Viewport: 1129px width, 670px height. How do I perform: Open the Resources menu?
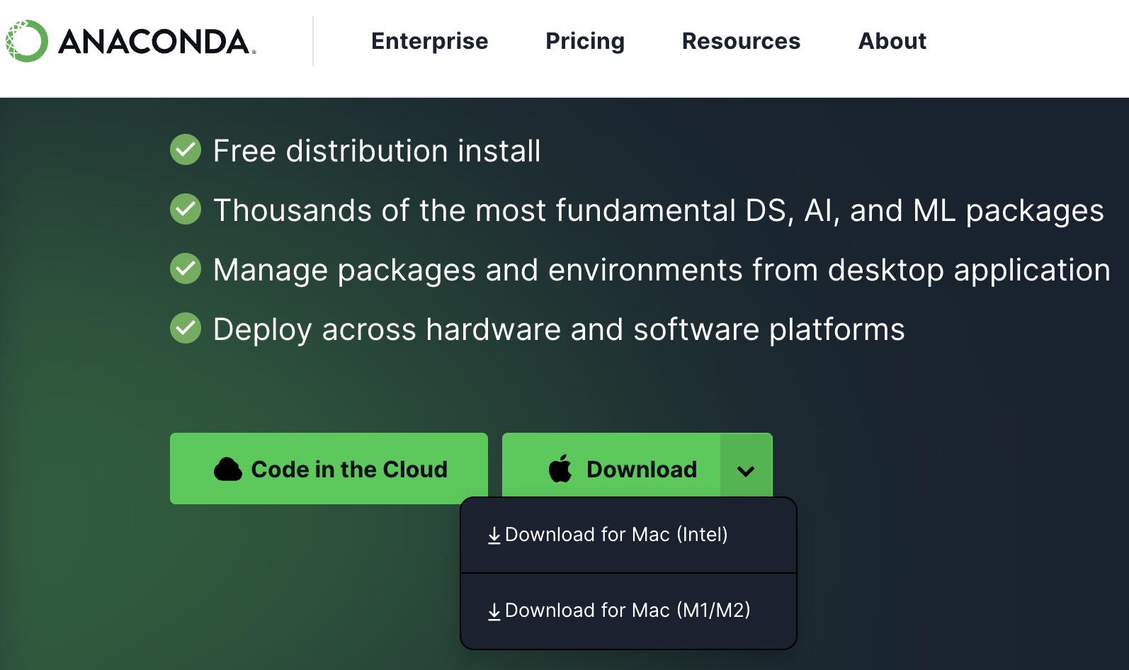(741, 41)
